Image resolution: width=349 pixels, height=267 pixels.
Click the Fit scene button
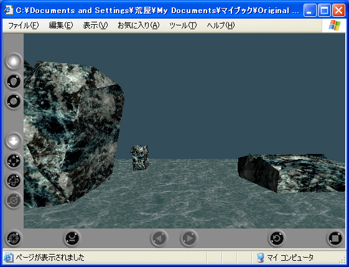point(335,238)
